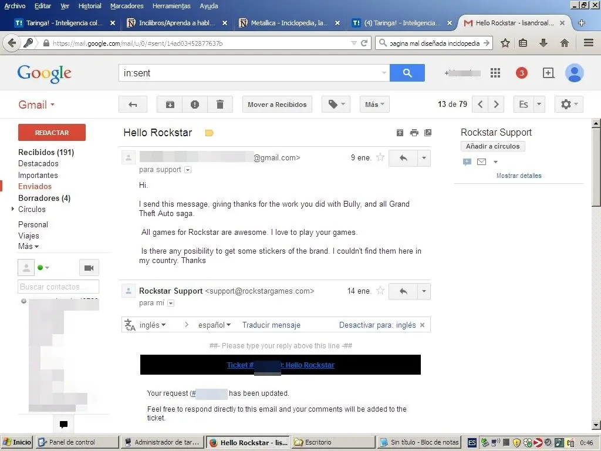Click the Buscar contactos field
Image resolution: width=601 pixels, height=451 pixels.
(58, 287)
